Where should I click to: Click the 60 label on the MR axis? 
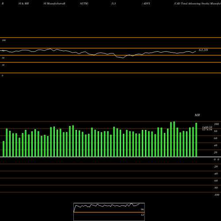click(215, 138)
